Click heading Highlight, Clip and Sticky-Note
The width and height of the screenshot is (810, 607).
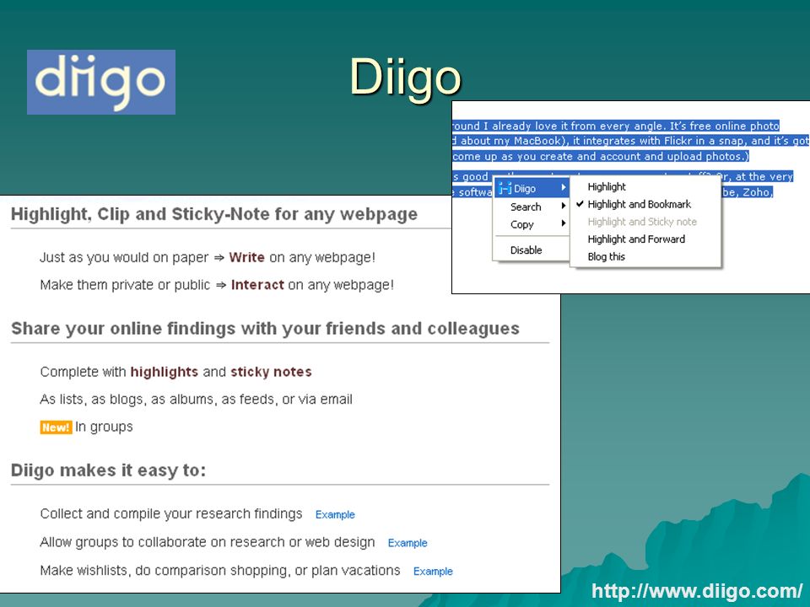(x=213, y=214)
